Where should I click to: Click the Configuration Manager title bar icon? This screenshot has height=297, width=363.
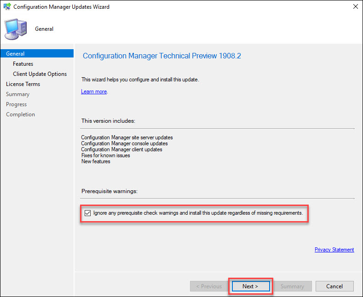tap(7, 6)
